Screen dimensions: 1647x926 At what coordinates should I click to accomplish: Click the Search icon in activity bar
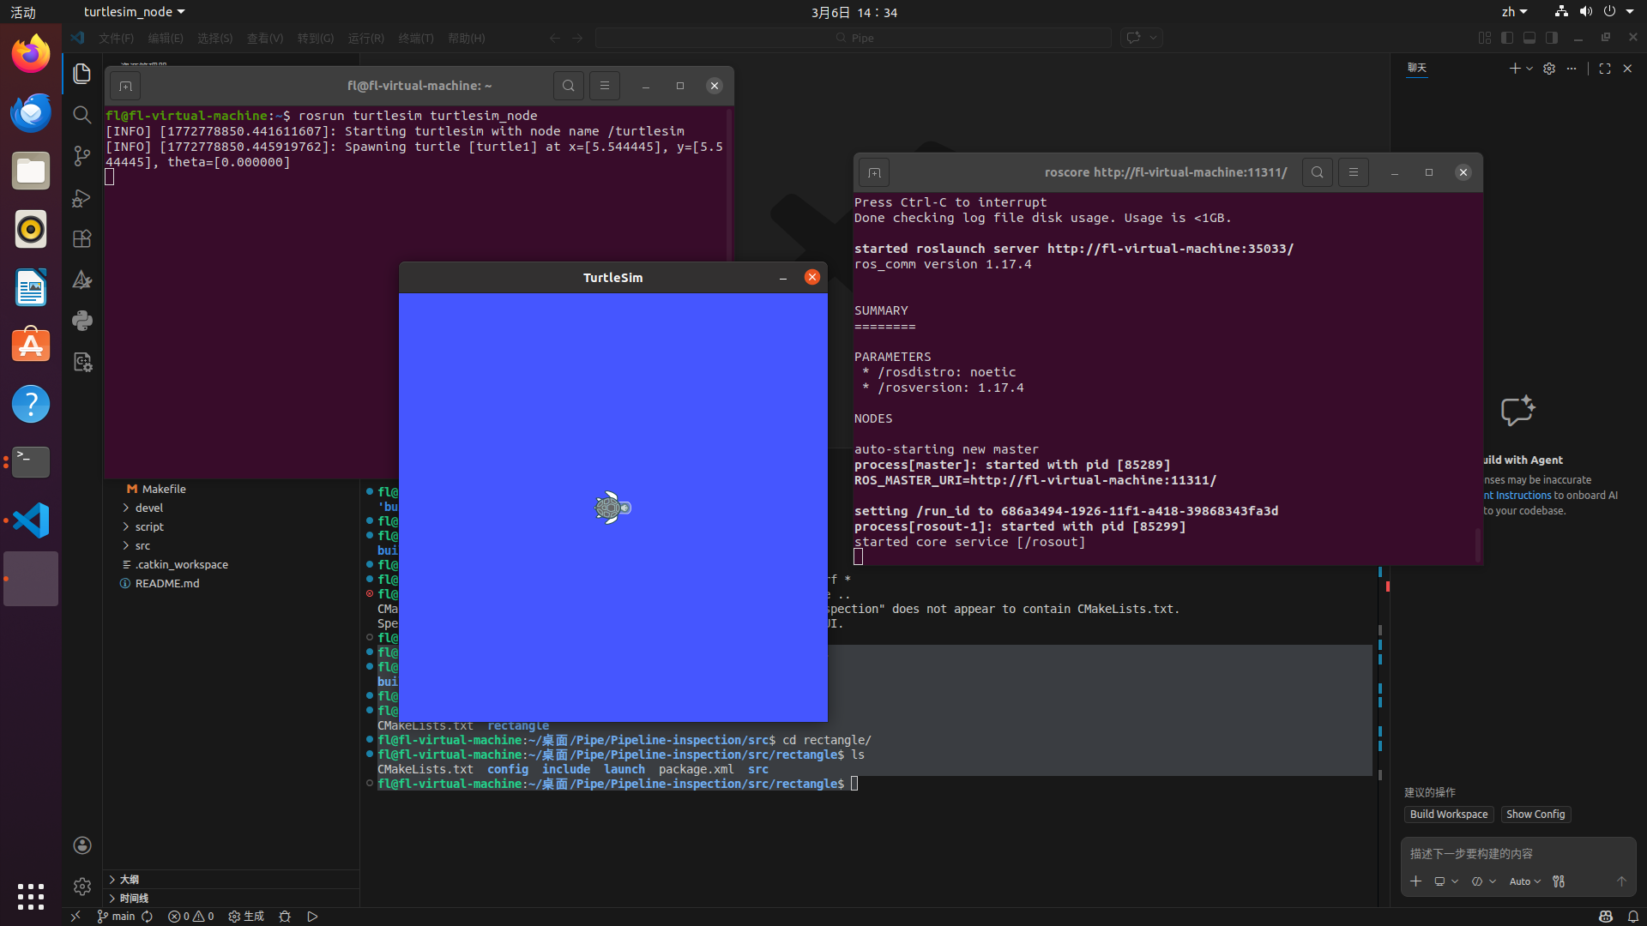coord(81,115)
